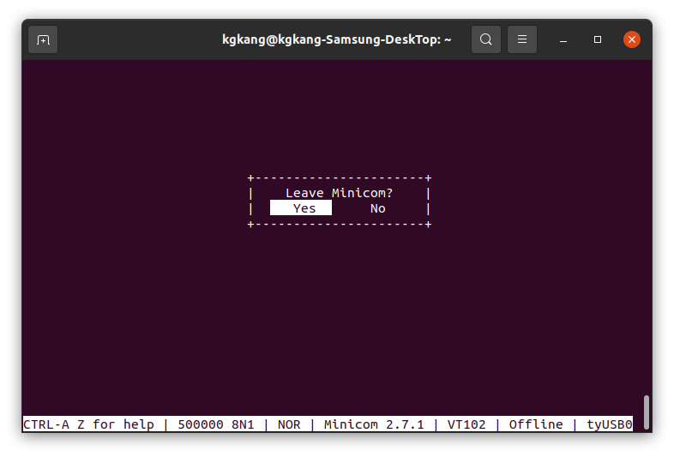This screenshot has height=457, width=674.
Task: Click 'Minicom 2.7.1' version in status bar
Action: 374,424
